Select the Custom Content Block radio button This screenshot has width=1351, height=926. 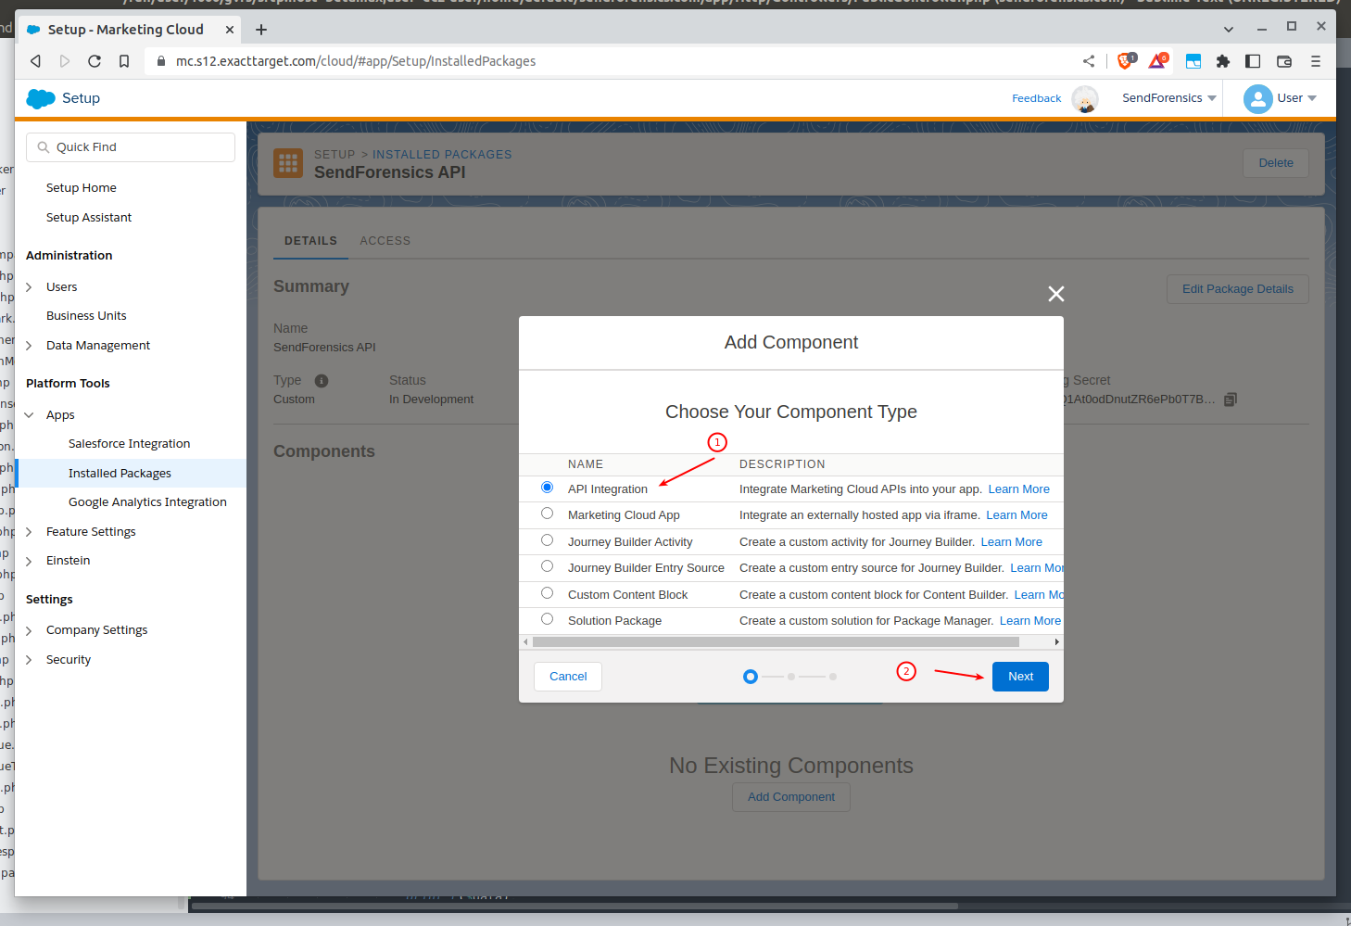click(x=547, y=593)
